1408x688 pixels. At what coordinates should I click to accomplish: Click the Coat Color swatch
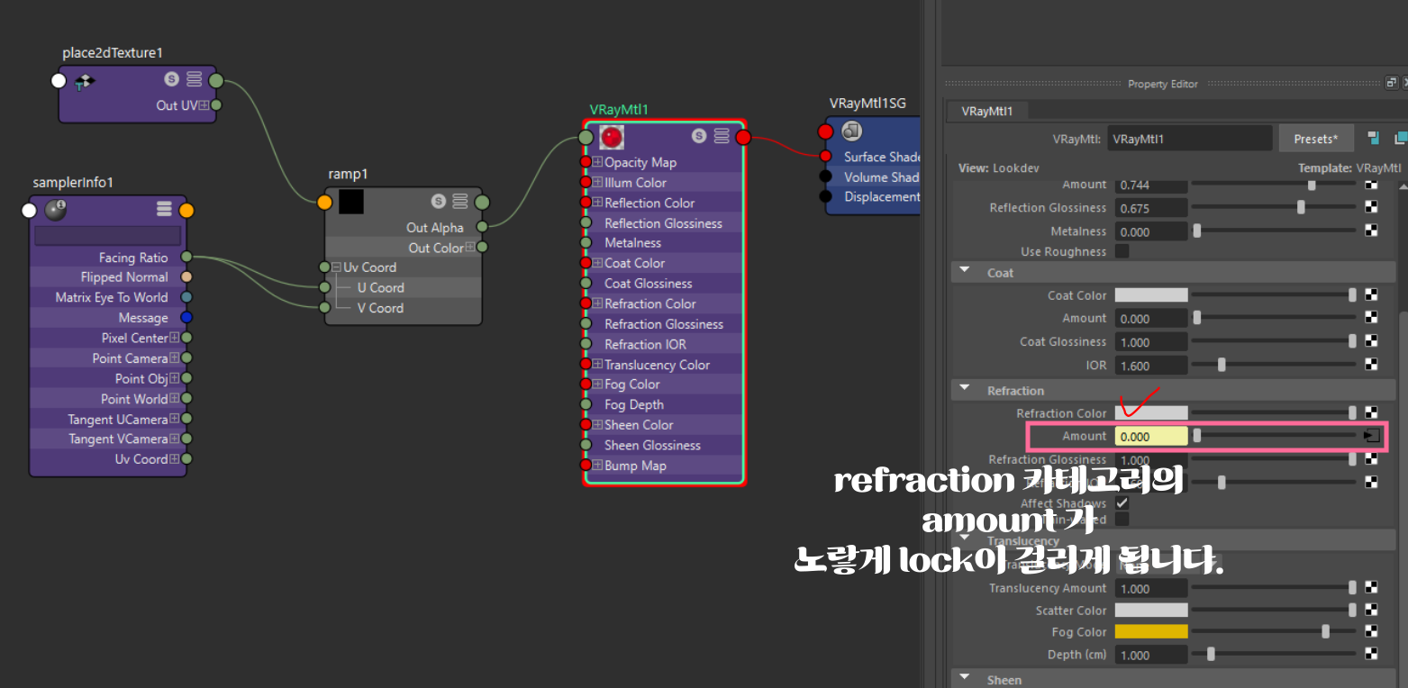(1151, 294)
